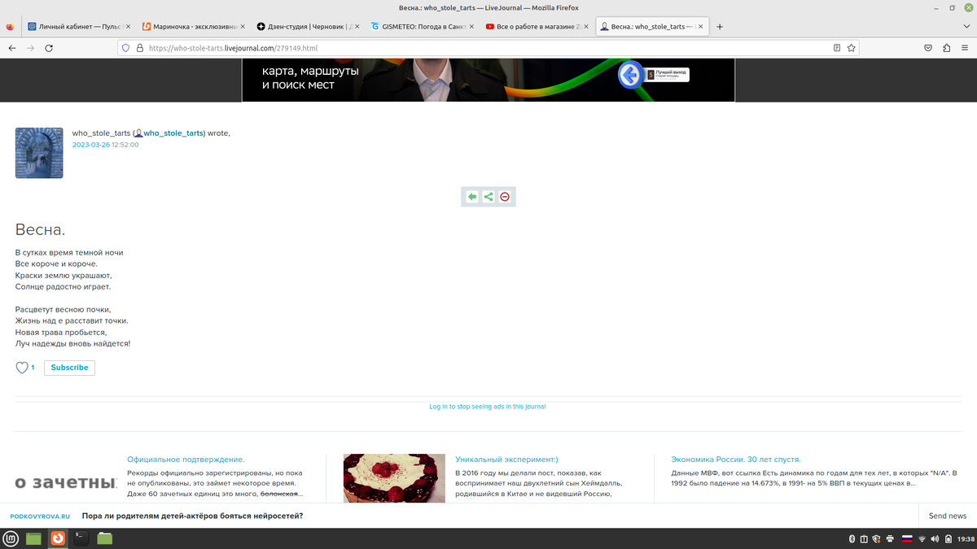Bookmark this page with the star
977x549 pixels.
(x=852, y=48)
